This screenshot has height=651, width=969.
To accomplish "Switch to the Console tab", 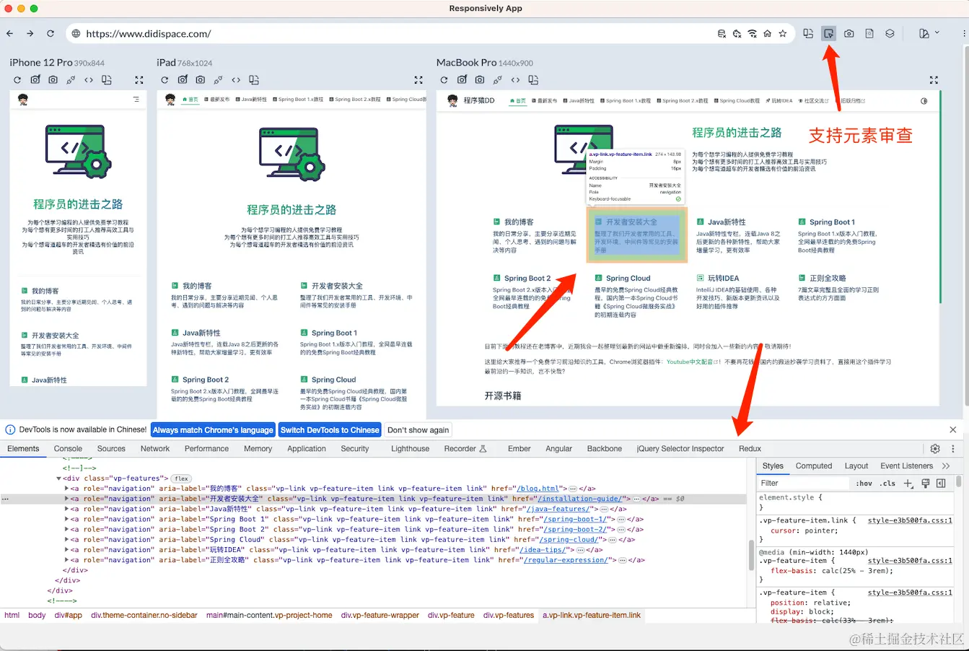I will [68, 449].
